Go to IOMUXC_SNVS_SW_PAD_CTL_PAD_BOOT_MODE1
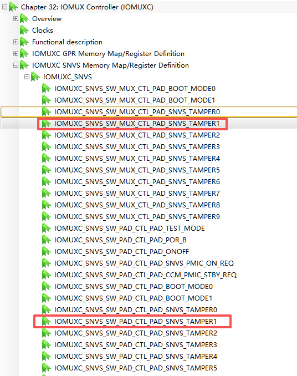Viewport: 297px width, 376px height. coord(134,298)
